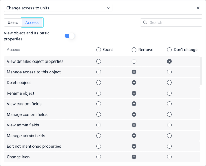Type in the Search field
This screenshot has height=166, width=206.
(174, 22)
